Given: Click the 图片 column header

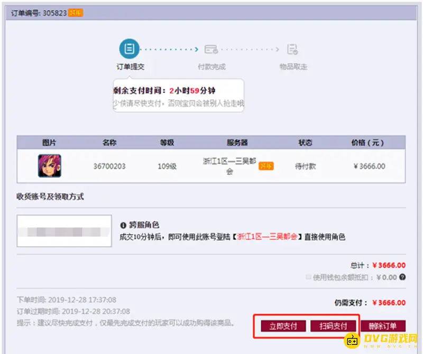Looking at the screenshot, I should coord(49,143).
